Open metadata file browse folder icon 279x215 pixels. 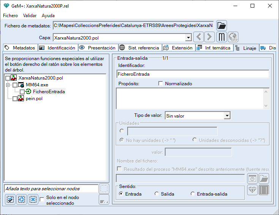[222, 25]
